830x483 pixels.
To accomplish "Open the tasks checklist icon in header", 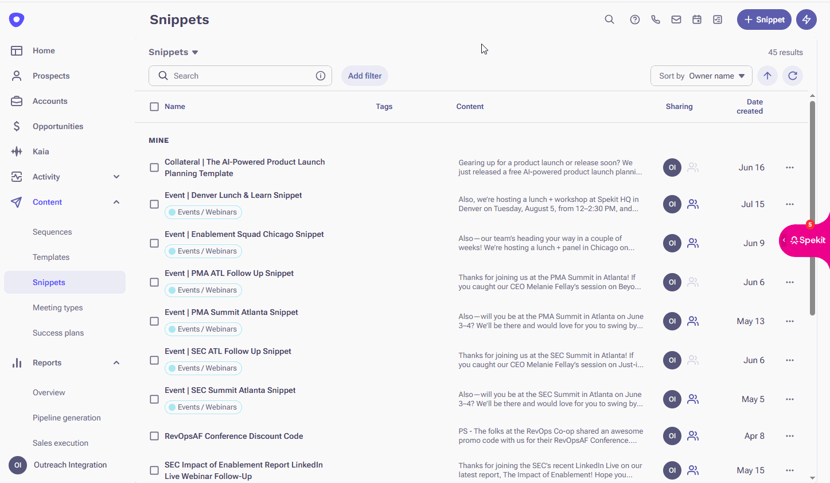I will (x=718, y=20).
